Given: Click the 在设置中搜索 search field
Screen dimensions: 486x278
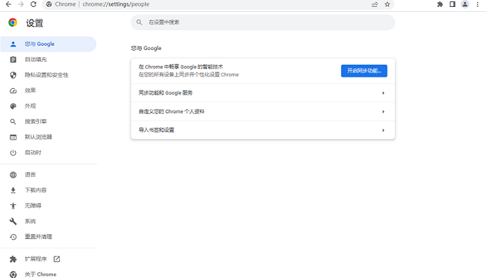Looking at the screenshot, I should (264, 22).
